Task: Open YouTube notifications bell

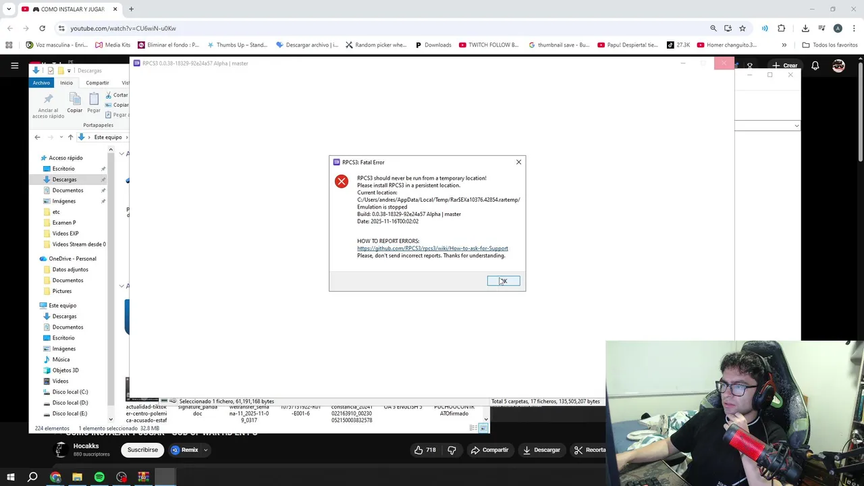Action: pyautogui.click(x=815, y=65)
